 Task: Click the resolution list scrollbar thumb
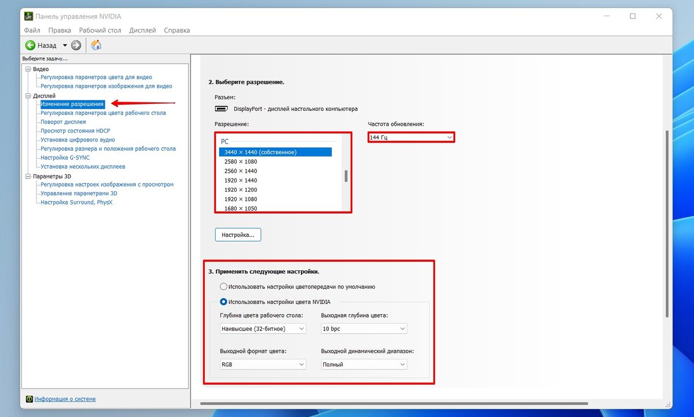click(346, 176)
